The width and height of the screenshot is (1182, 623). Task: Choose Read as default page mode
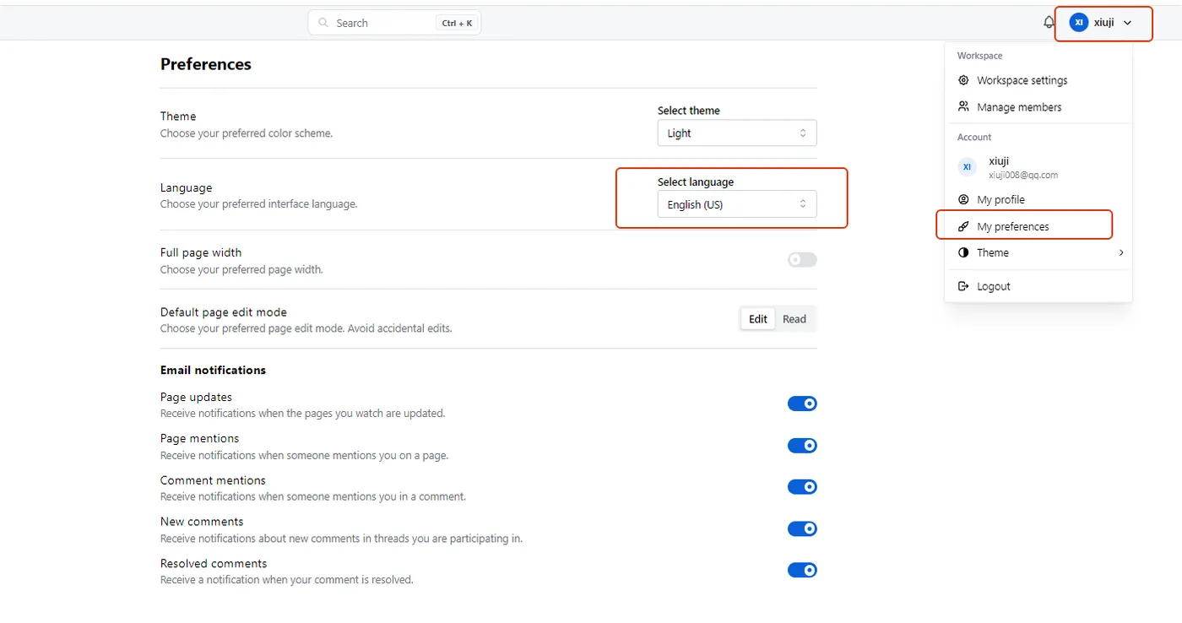click(x=794, y=319)
